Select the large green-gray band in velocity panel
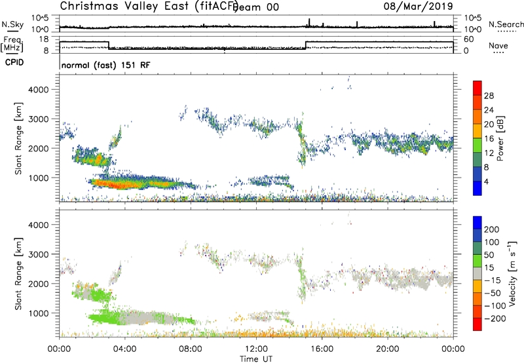The width and height of the screenshot is (524, 363). [143, 318]
